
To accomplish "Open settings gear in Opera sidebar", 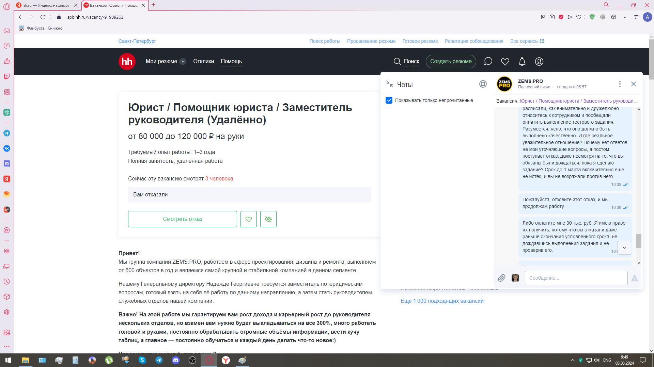I will [7, 312].
